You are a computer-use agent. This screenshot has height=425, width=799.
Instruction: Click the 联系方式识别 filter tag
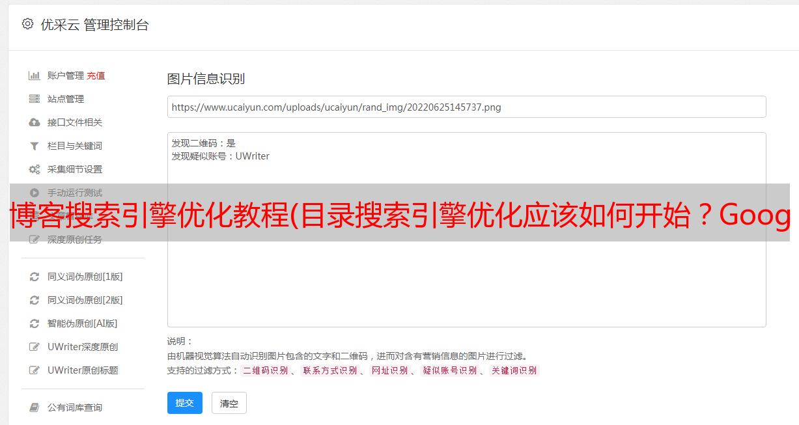coord(329,370)
